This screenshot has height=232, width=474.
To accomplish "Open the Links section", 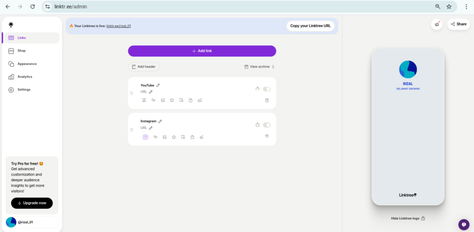I will [x=32, y=38].
